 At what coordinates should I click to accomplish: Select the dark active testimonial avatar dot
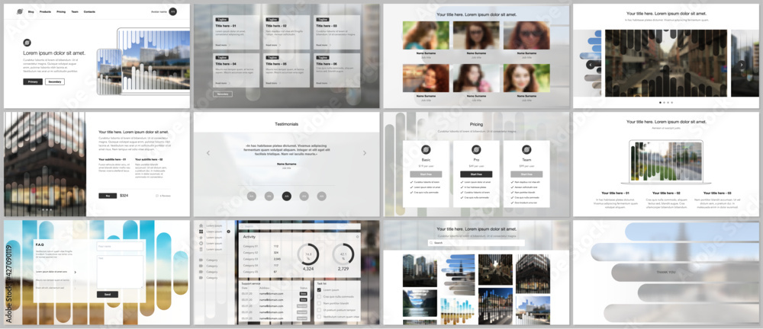click(287, 196)
